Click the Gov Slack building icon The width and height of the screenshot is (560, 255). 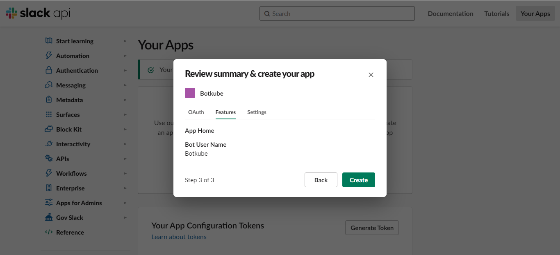point(49,217)
